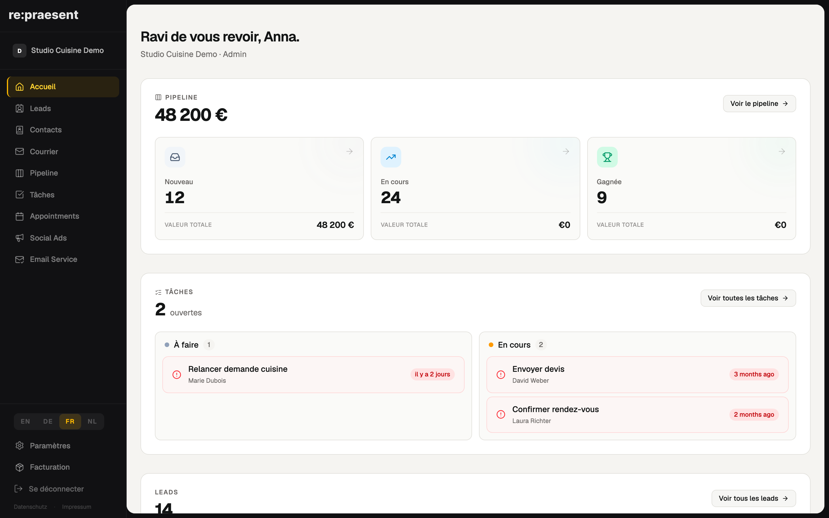Click Voir toutes les tâches button

pos(748,298)
